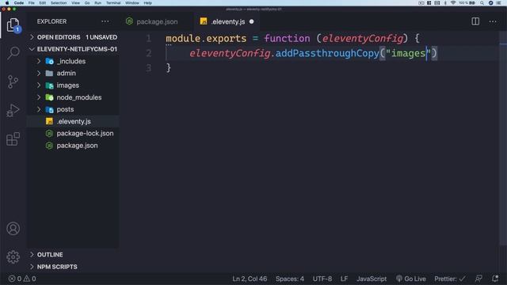
Task: Click line number 3 in gutter
Action: pyautogui.click(x=149, y=68)
